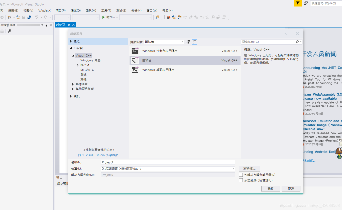Enable 为解决方案创建目录 checkbox
This screenshot has height=210, width=342.
tap(241, 175)
